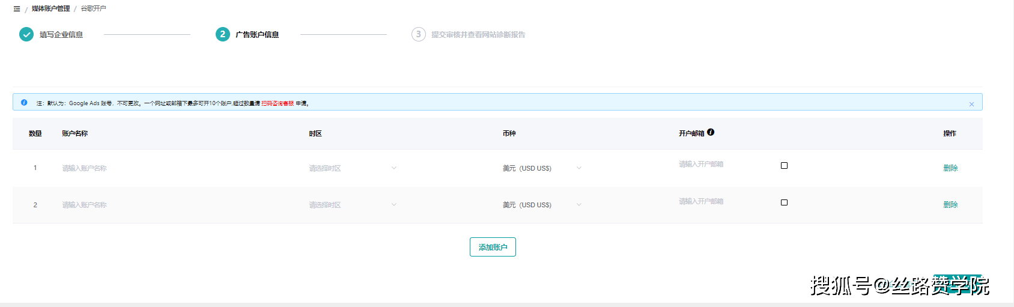1014x307 pixels.
Task: Click the hamburger menu collapse icon
Action: [17, 9]
